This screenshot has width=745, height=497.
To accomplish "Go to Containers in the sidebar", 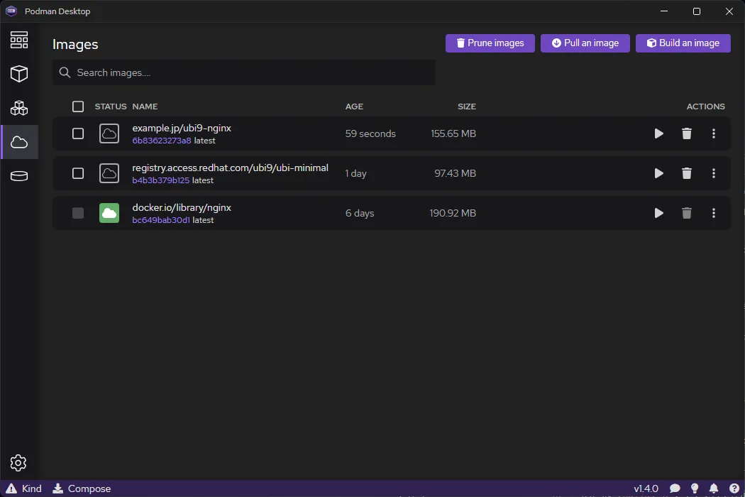I will pyautogui.click(x=19, y=74).
